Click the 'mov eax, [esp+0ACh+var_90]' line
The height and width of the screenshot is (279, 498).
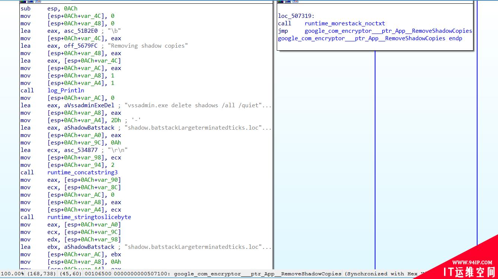71,180
